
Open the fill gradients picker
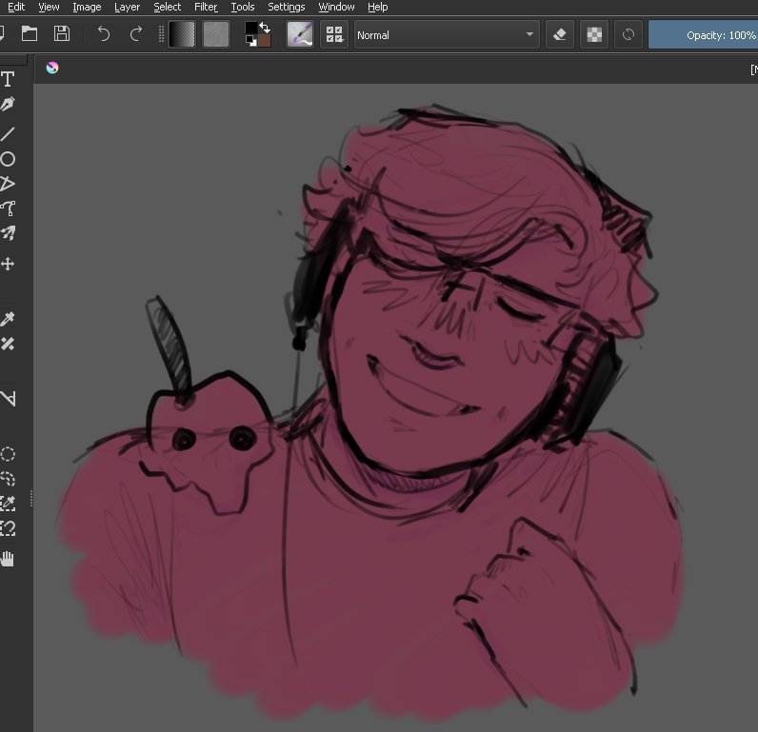pos(181,34)
